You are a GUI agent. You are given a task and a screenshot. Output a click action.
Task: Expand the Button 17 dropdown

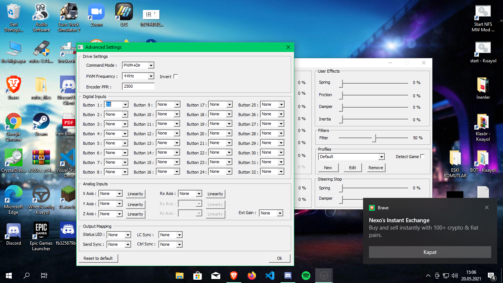[x=229, y=105]
